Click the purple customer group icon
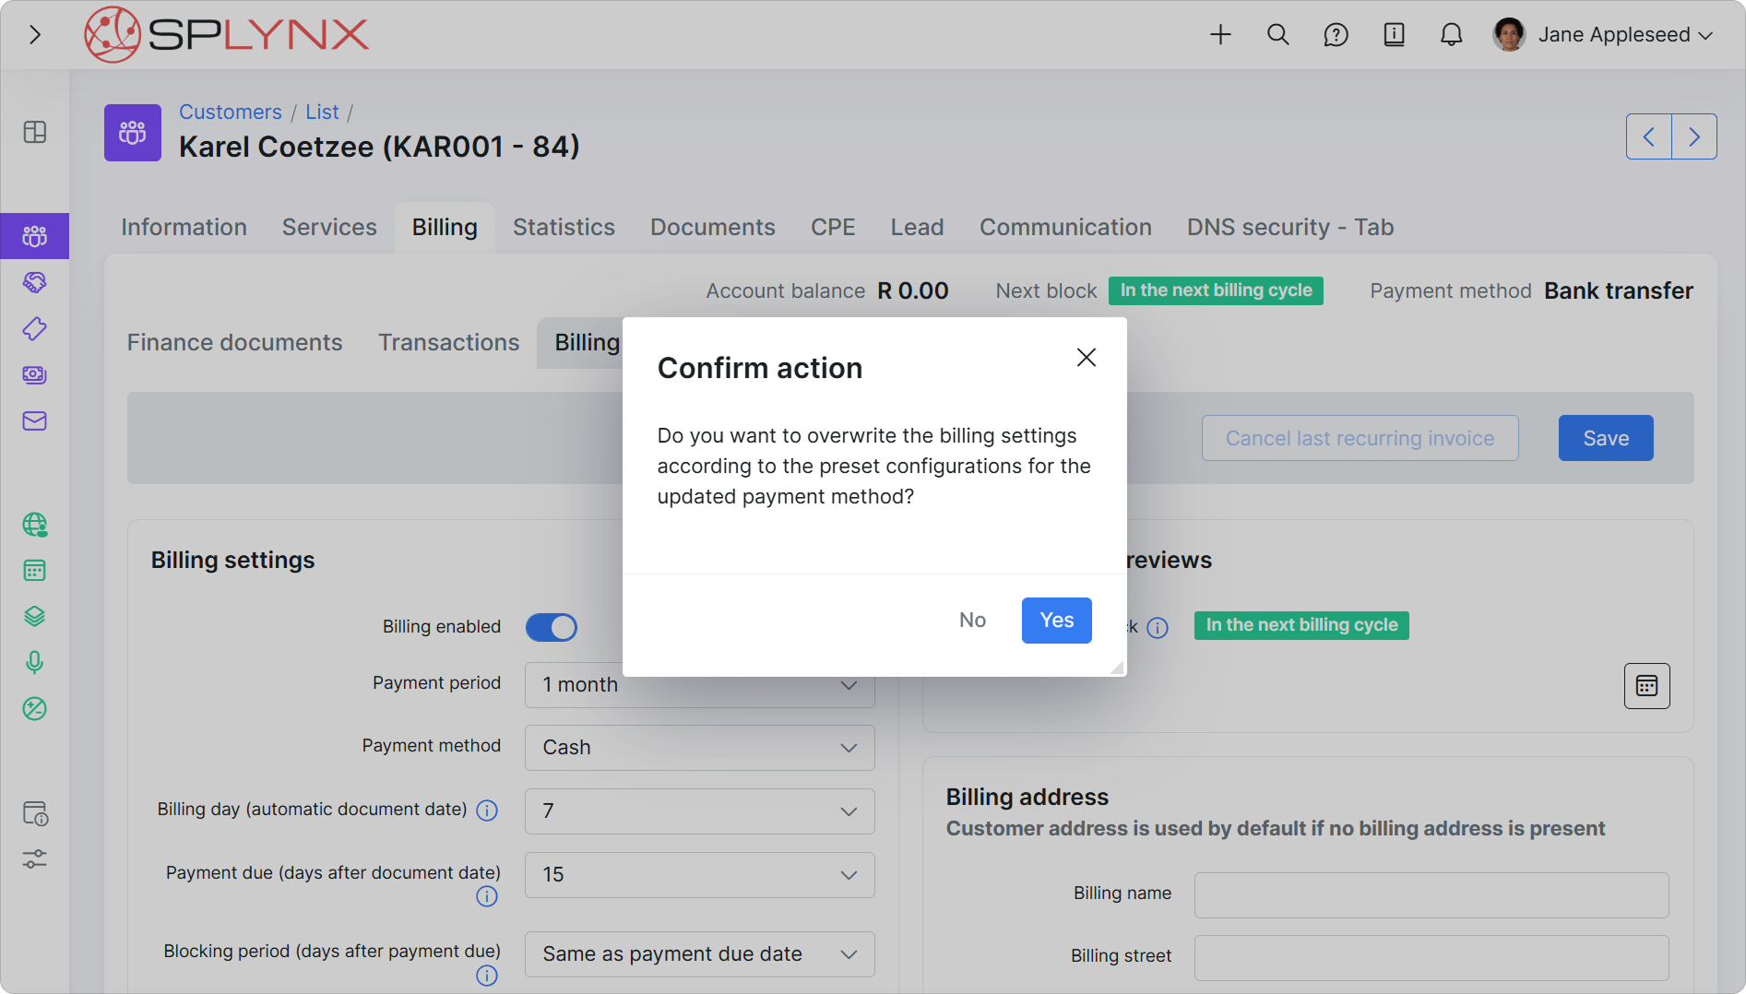 click(133, 133)
